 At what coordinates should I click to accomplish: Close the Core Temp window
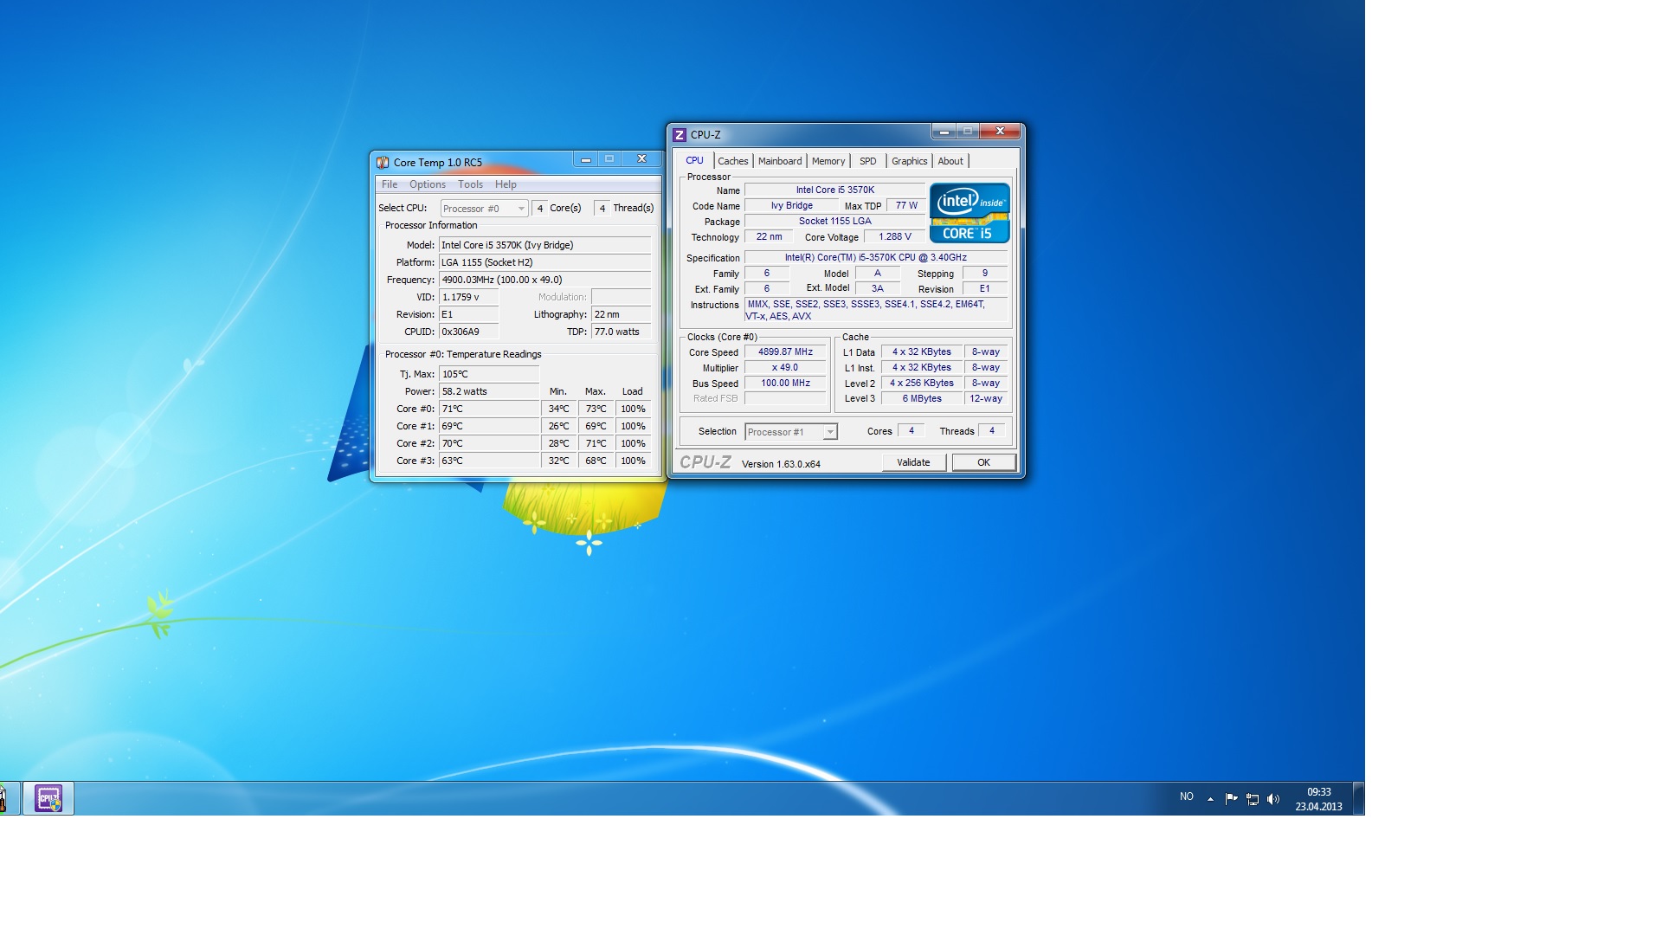pos(641,159)
